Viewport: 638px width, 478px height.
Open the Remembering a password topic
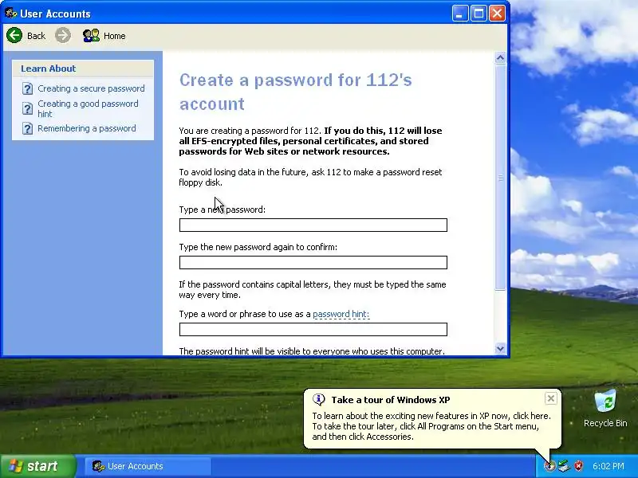click(87, 128)
